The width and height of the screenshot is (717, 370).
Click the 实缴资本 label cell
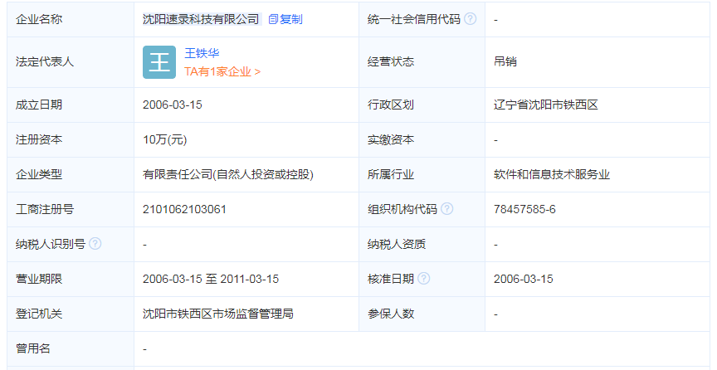[422, 139]
